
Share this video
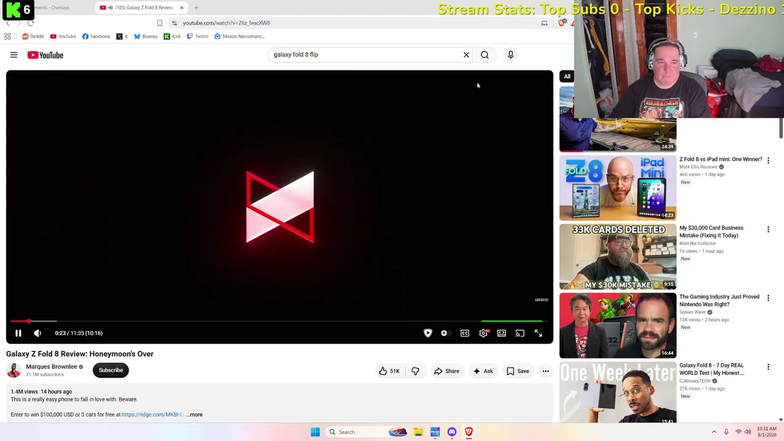447,371
